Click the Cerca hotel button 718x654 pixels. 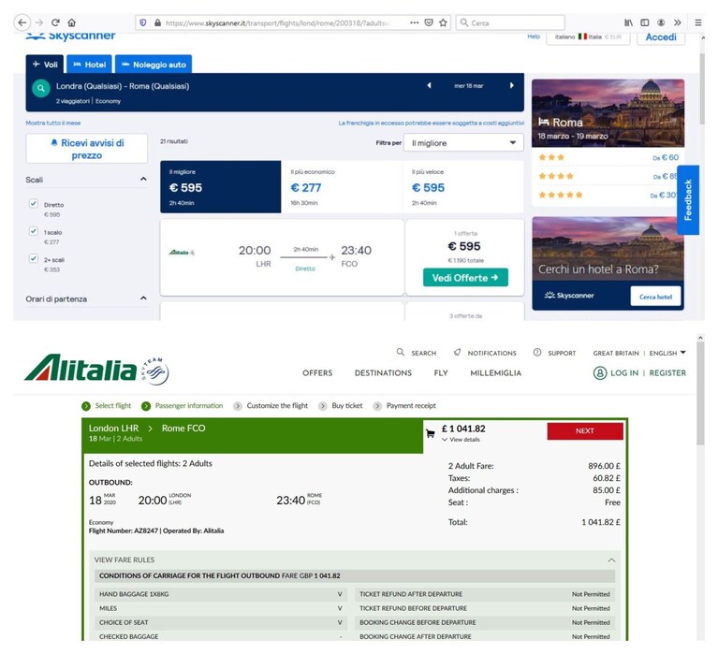[x=655, y=297]
